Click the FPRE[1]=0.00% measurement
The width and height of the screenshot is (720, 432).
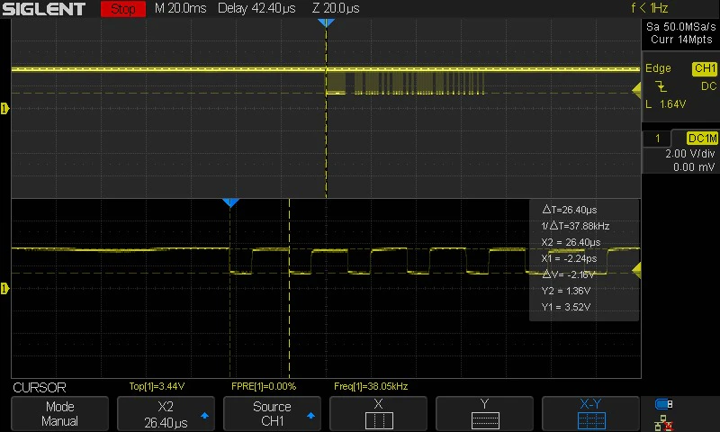pos(264,387)
